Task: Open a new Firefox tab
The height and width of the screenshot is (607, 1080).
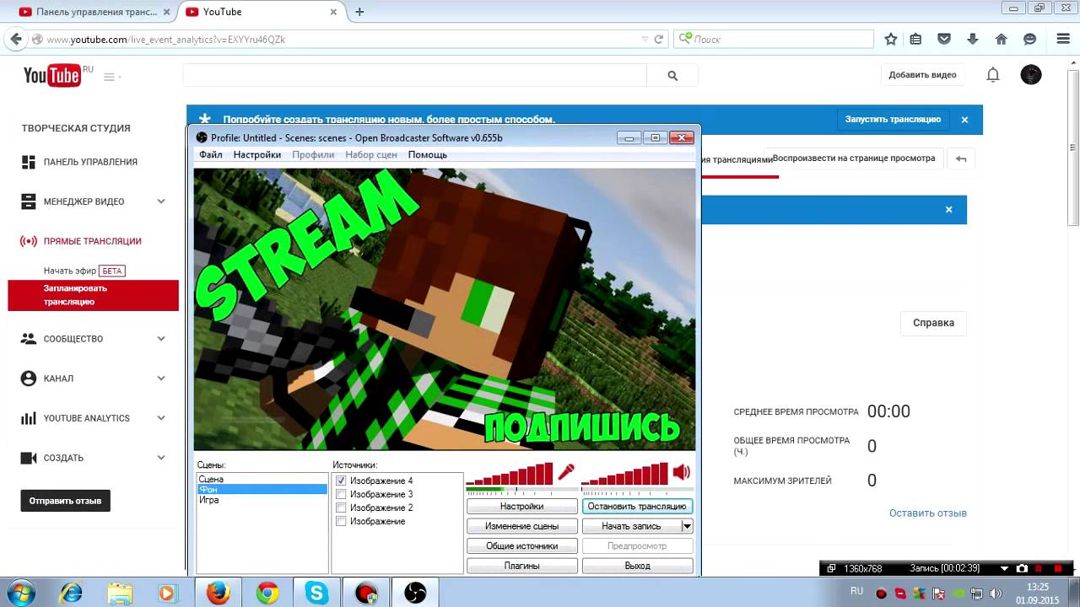Action: (359, 12)
